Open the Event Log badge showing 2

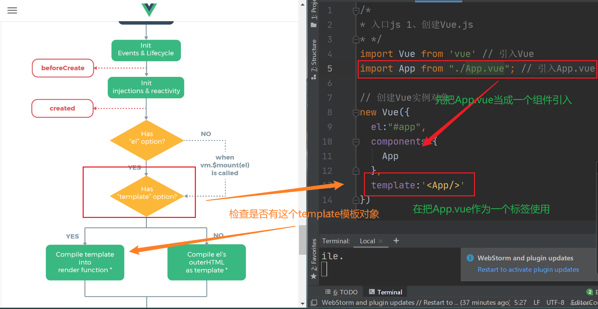[589, 292]
